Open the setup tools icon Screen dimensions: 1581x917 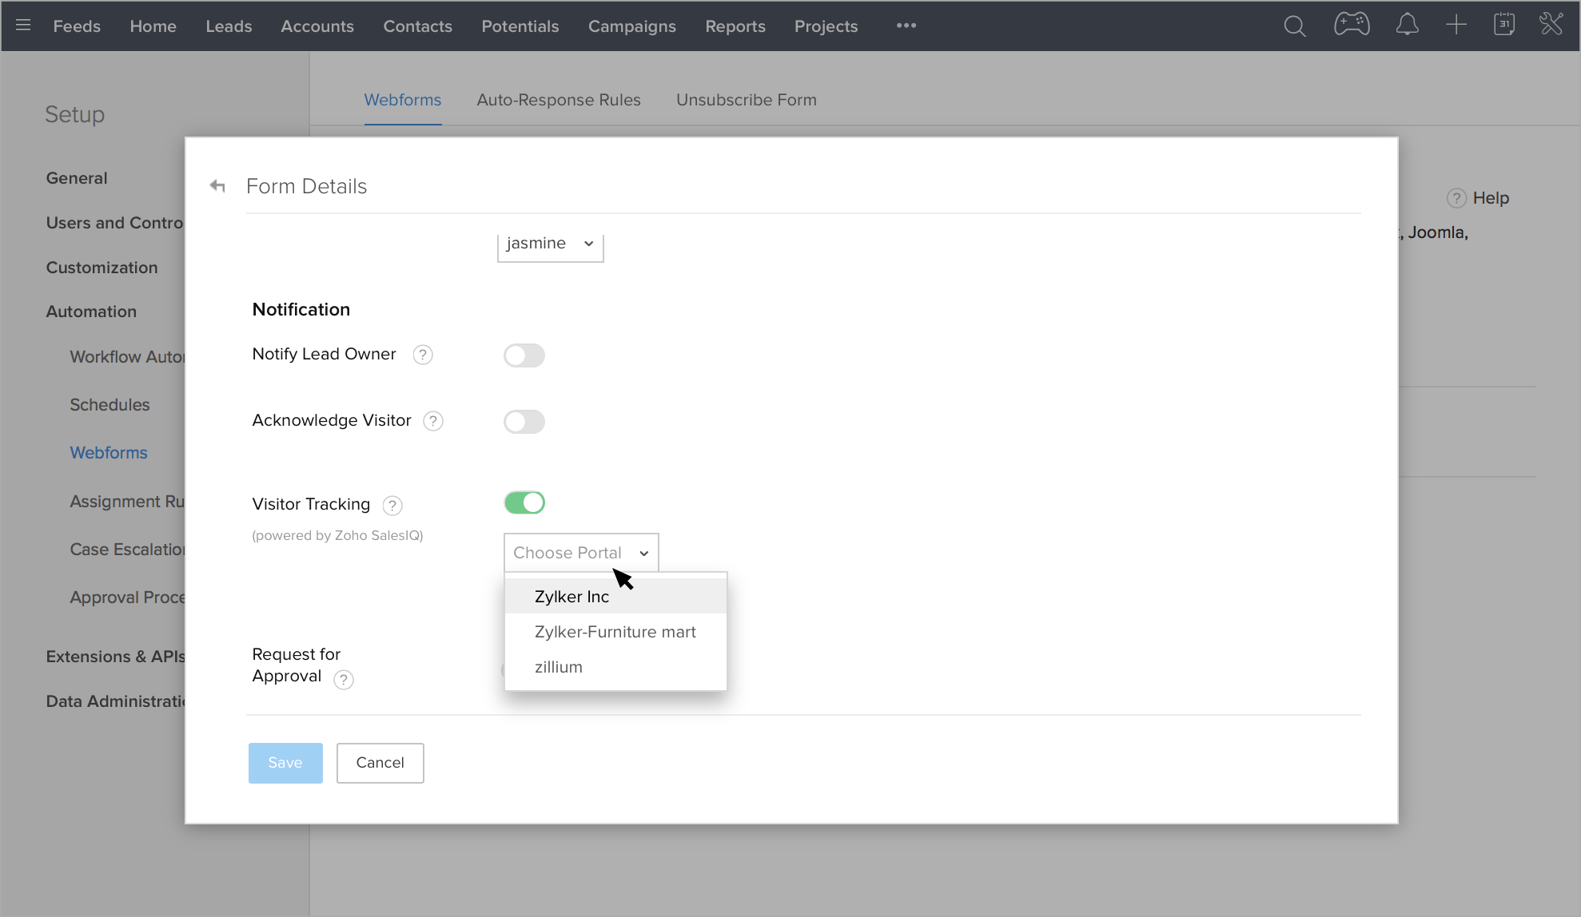click(x=1551, y=25)
